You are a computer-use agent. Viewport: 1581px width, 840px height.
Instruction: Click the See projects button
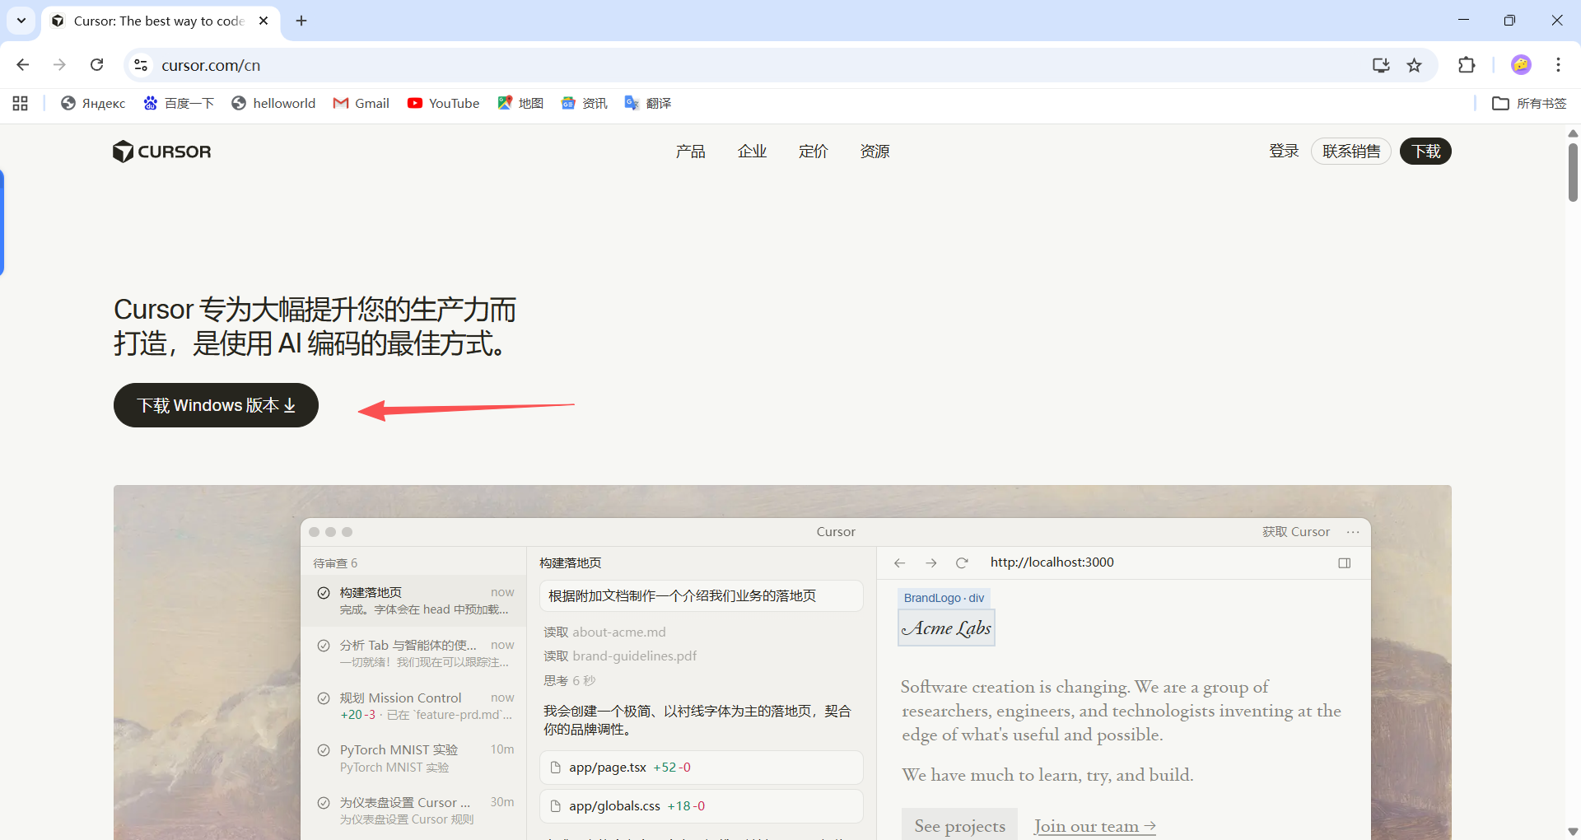[959, 825]
